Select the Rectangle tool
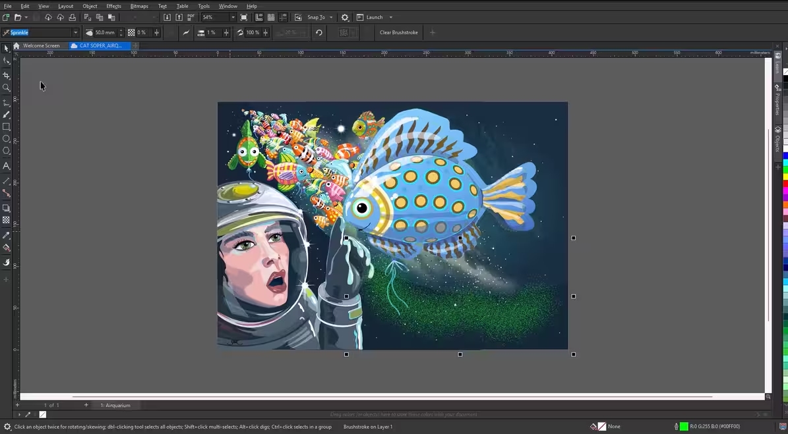This screenshot has height=434, width=788. coord(7,126)
